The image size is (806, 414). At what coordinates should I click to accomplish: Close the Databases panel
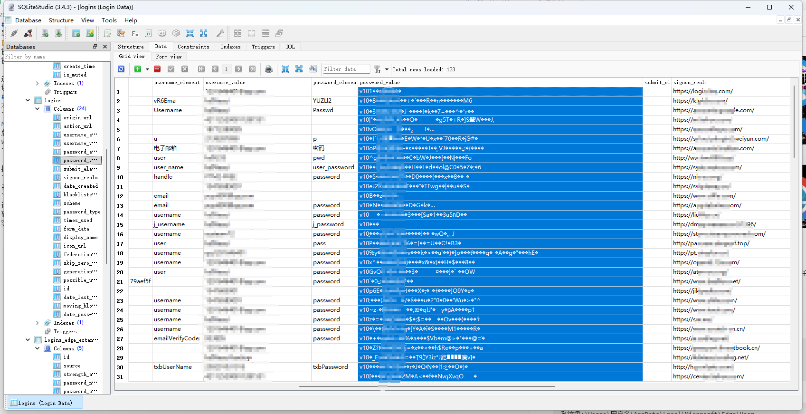(x=105, y=47)
